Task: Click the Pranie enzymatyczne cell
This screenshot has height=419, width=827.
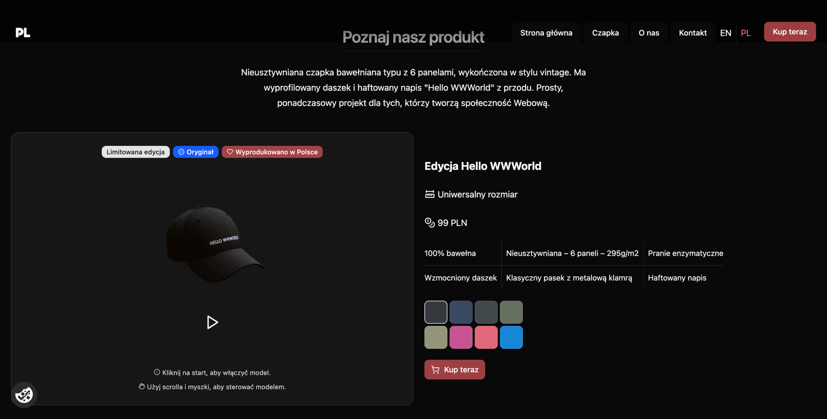Action: [x=686, y=253]
